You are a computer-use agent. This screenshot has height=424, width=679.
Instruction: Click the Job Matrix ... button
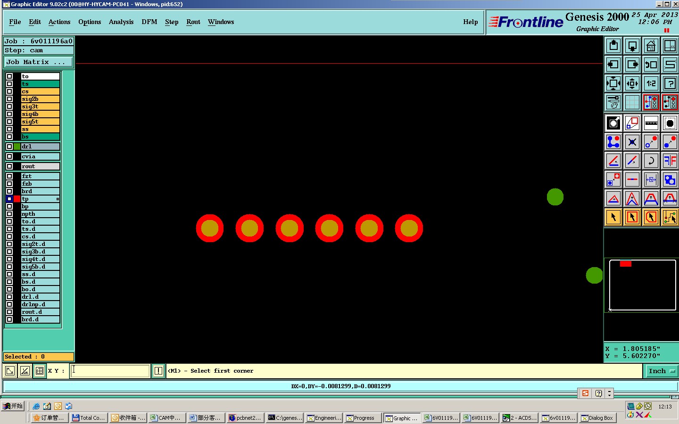[x=39, y=62]
